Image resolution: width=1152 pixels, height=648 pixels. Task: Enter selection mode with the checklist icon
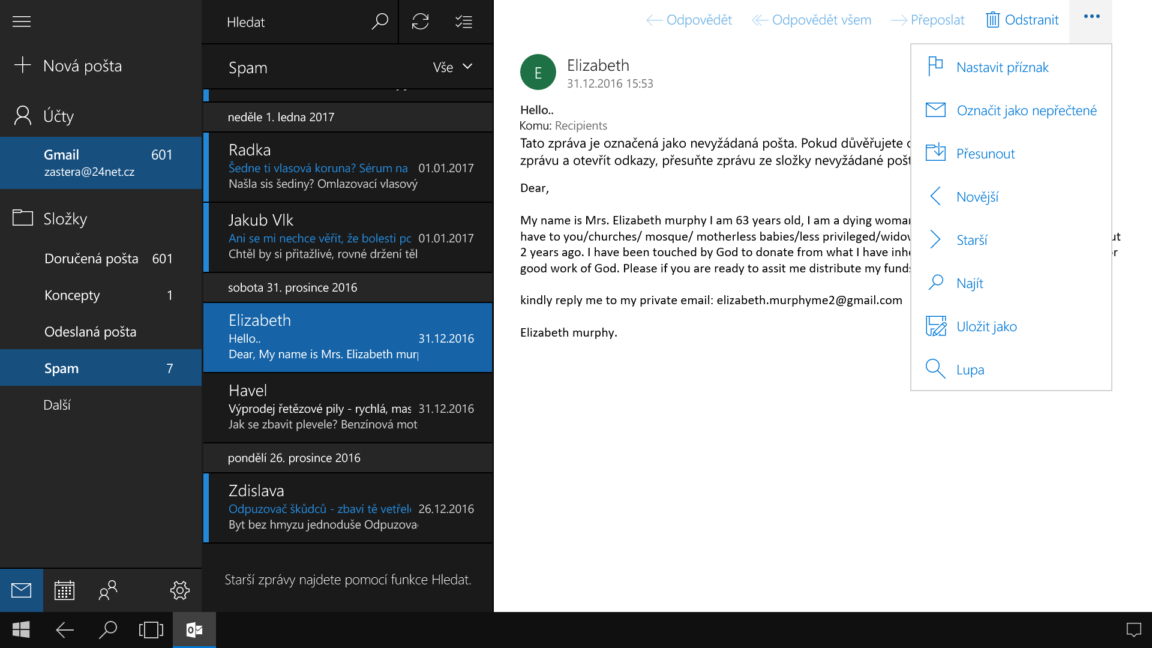pyautogui.click(x=462, y=22)
